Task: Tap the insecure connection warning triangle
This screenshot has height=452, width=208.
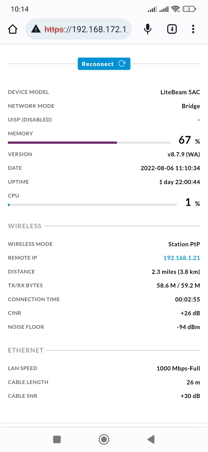Action: [x=36, y=29]
